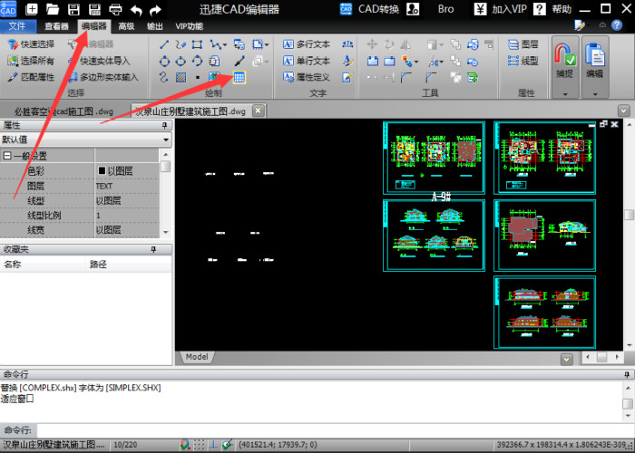Click the highlighted Table insert icon
635x453 pixels.
pos(239,77)
